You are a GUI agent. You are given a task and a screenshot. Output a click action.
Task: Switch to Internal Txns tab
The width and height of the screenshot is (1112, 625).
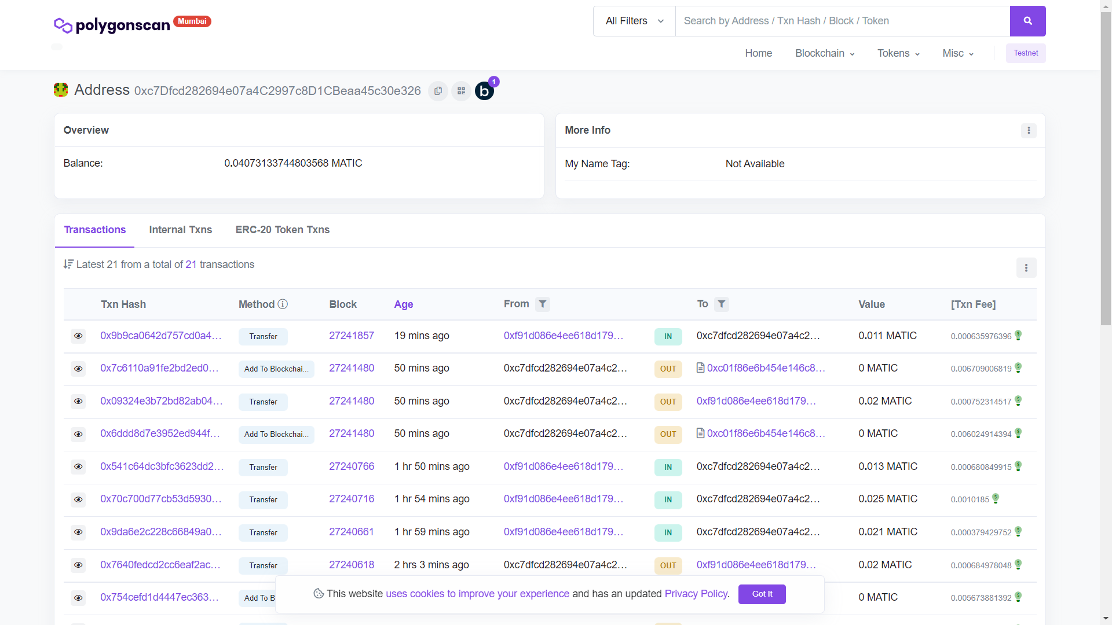tap(180, 230)
